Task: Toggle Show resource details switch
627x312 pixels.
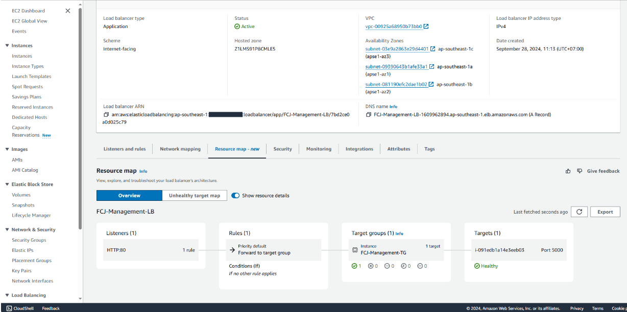Action: click(x=235, y=196)
